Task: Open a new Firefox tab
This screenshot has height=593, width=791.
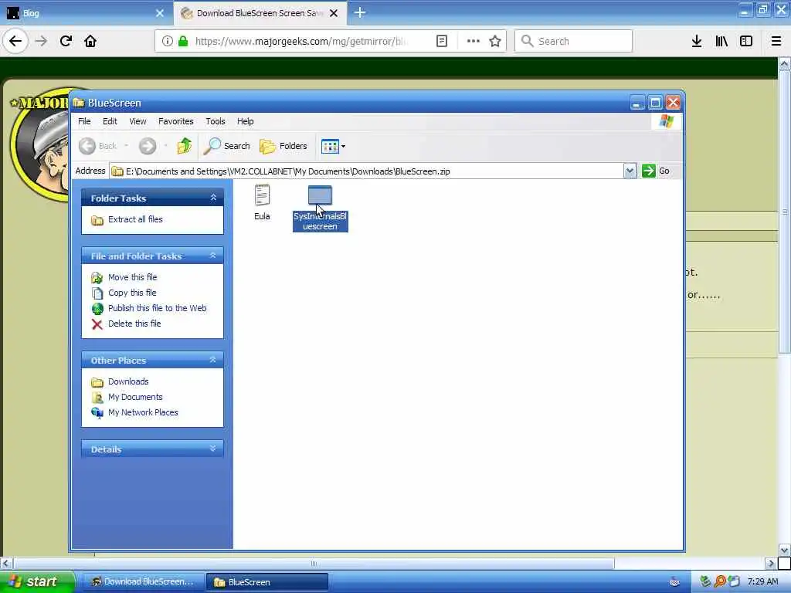Action: click(360, 12)
